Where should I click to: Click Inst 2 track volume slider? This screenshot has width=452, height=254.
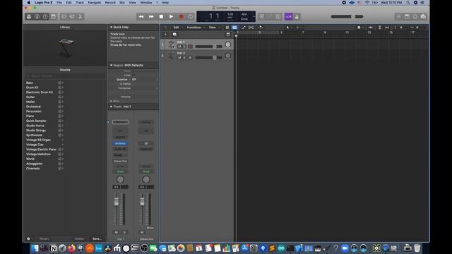209,58
